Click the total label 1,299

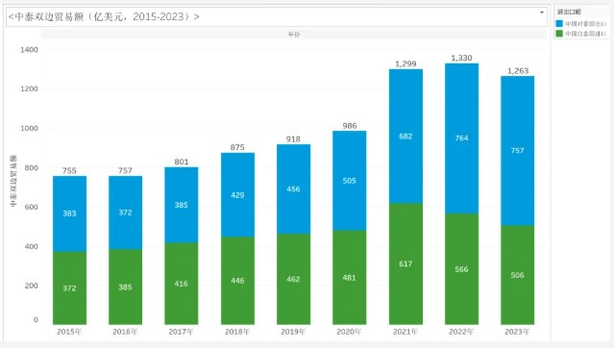tap(405, 63)
